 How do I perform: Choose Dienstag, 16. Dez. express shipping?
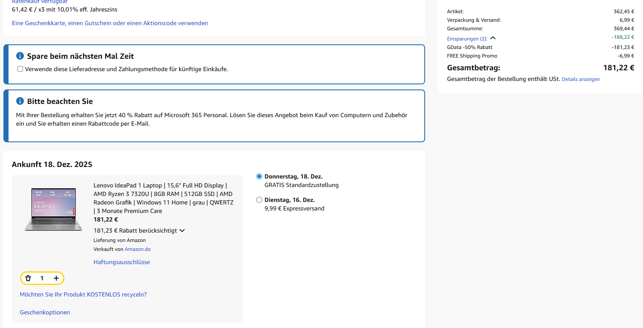[x=259, y=200]
